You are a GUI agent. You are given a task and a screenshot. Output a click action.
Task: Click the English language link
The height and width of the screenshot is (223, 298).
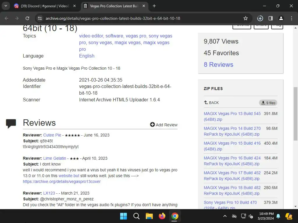point(87,56)
